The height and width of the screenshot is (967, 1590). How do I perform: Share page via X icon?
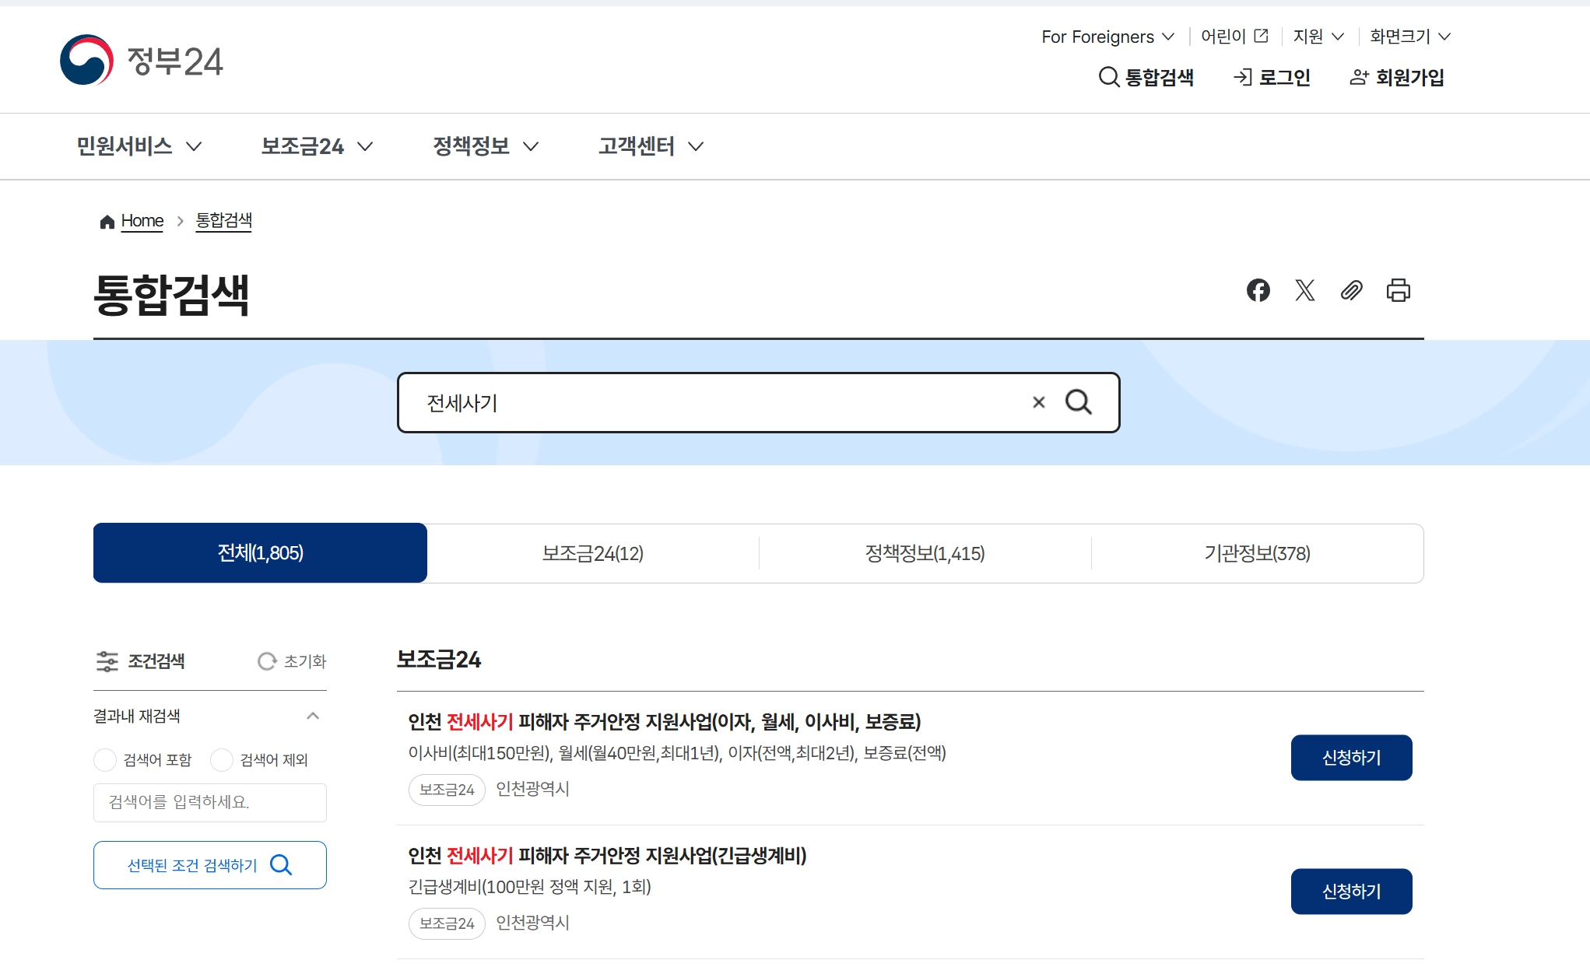[1304, 290]
